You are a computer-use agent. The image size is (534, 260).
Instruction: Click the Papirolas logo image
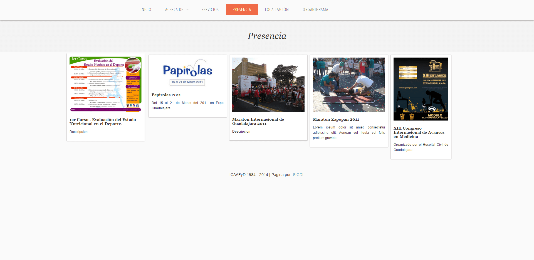187,72
